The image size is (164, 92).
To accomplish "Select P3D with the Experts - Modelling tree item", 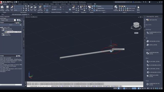I will (14, 32).
